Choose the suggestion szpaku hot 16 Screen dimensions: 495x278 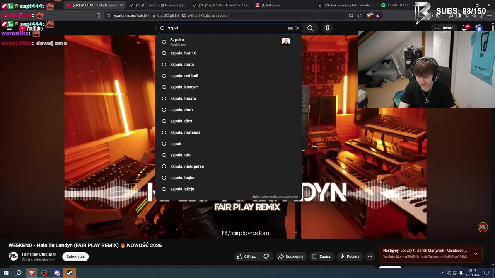pyautogui.click(x=229, y=53)
